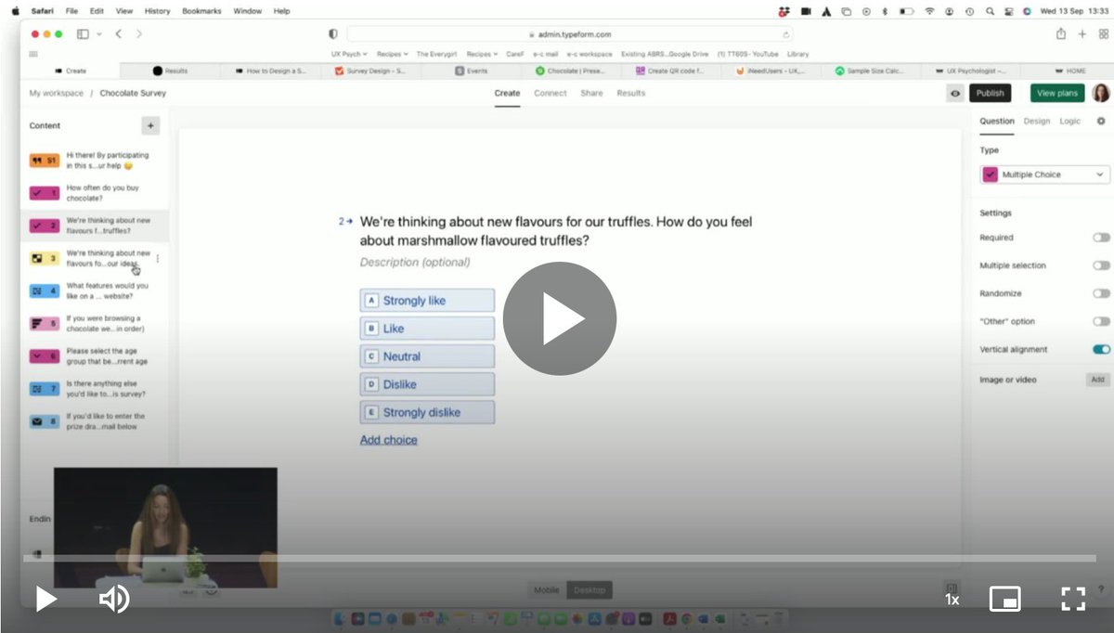Click Add for Image or video

click(1097, 380)
